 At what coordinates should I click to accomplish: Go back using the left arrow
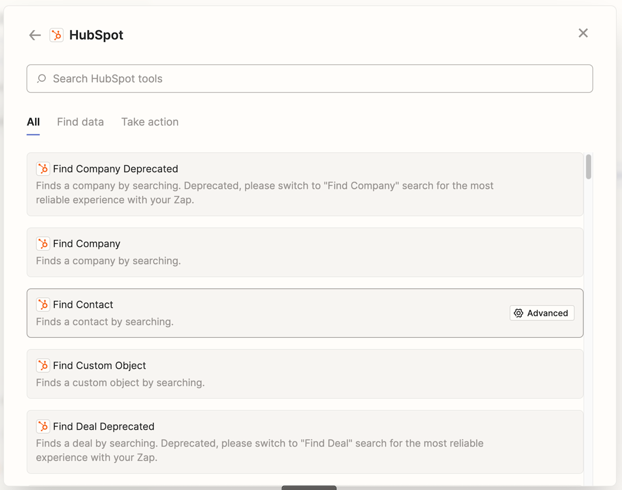point(35,35)
